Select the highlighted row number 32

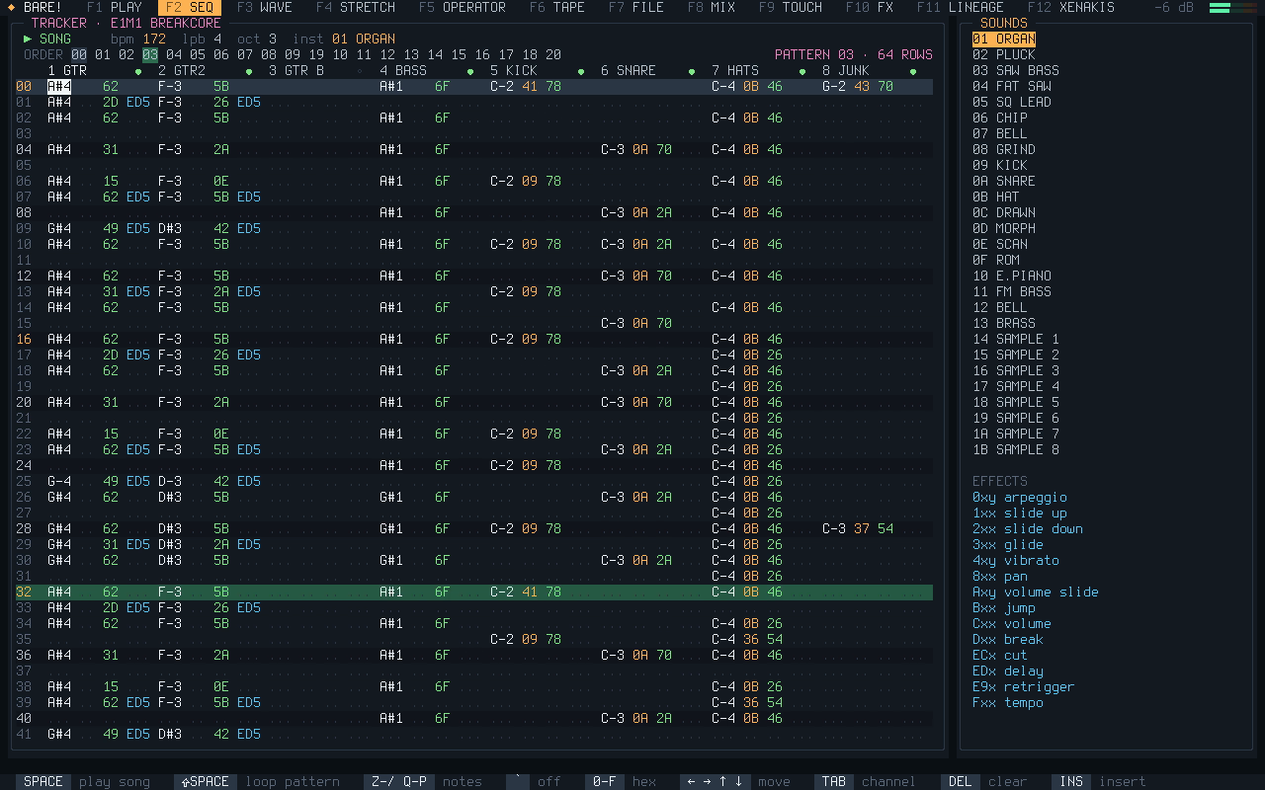pos(24,592)
